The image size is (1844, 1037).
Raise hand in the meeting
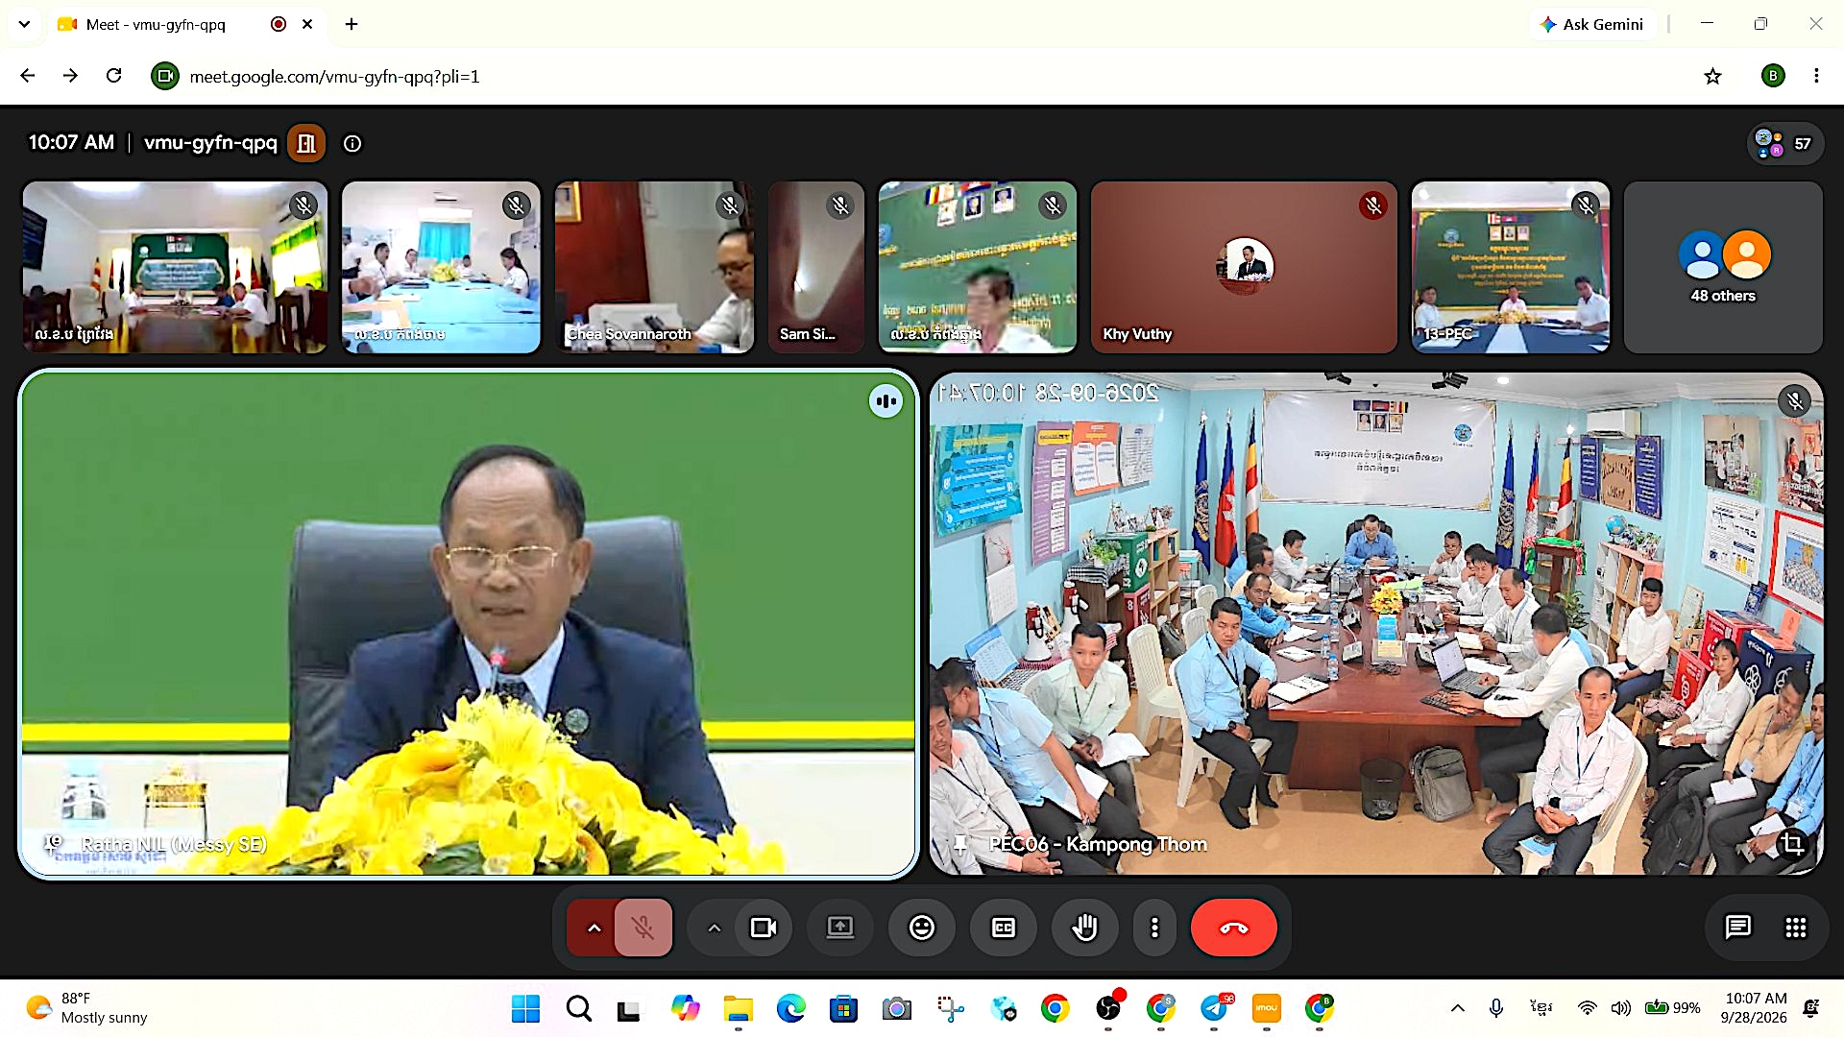(1084, 928)
